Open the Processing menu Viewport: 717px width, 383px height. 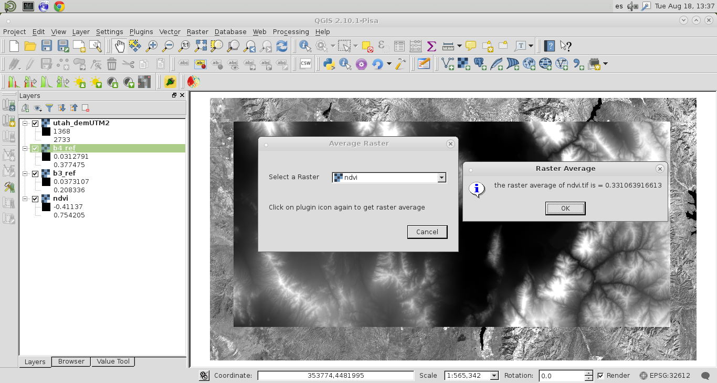click(x=291, y=32)
